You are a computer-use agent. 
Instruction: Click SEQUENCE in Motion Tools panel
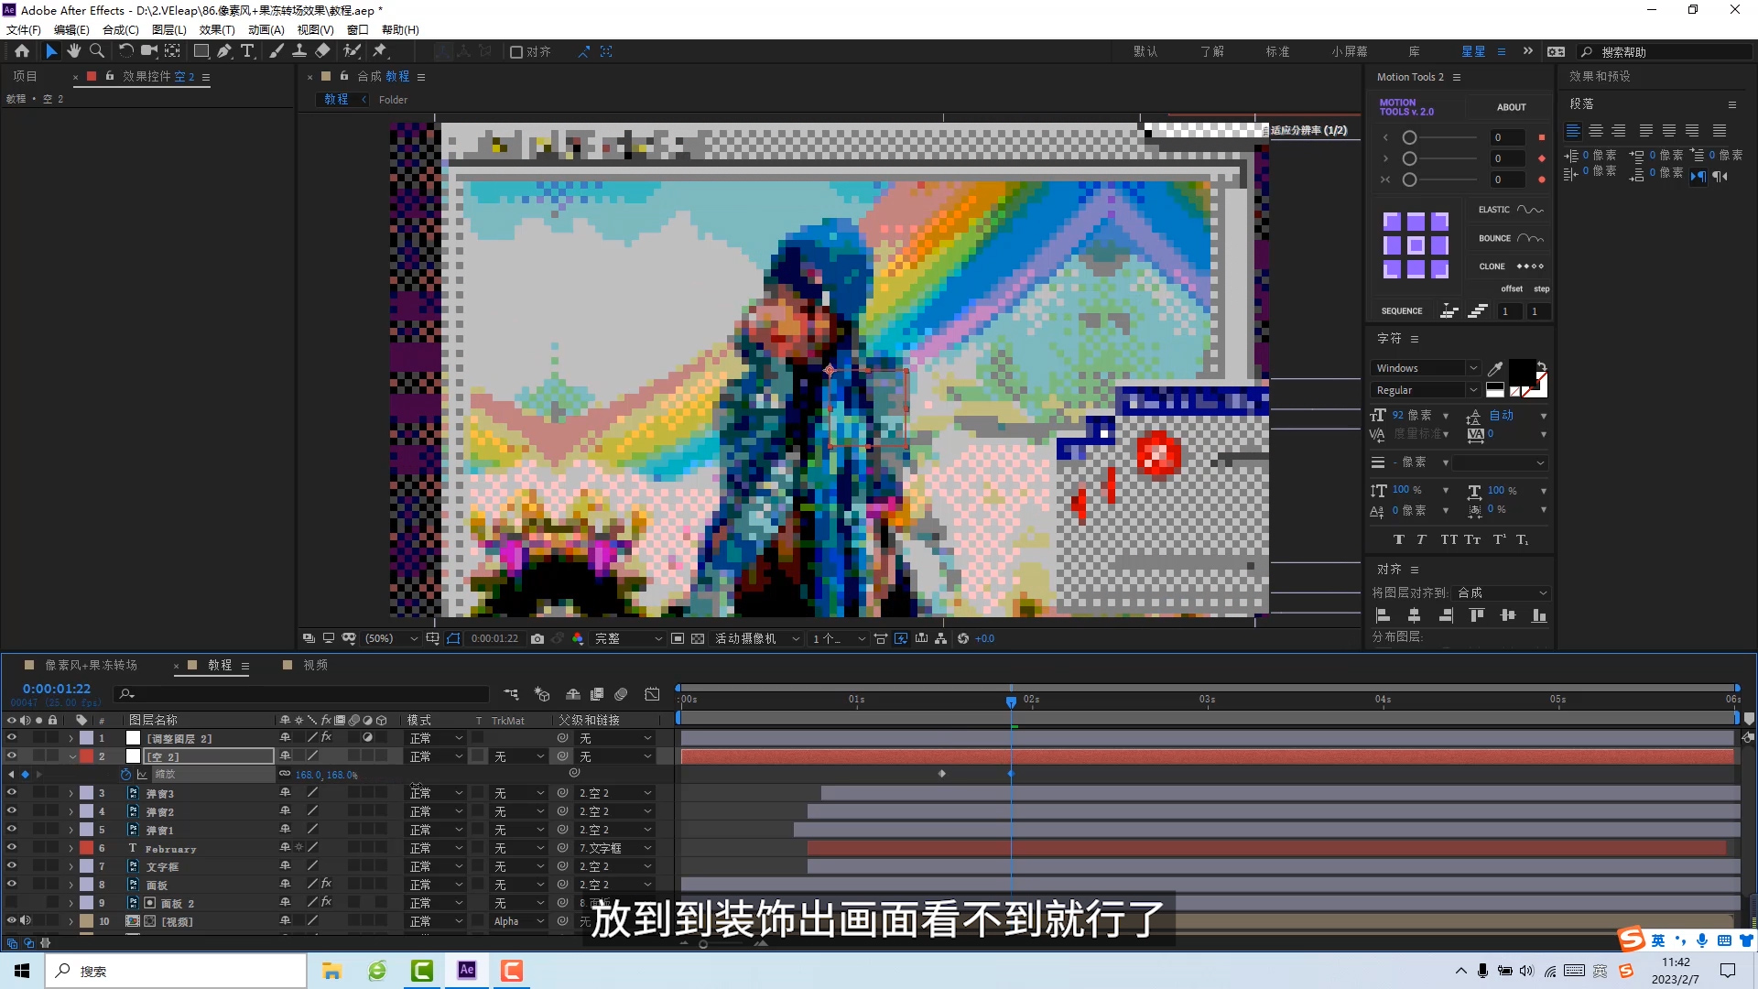pos(1402,311)
